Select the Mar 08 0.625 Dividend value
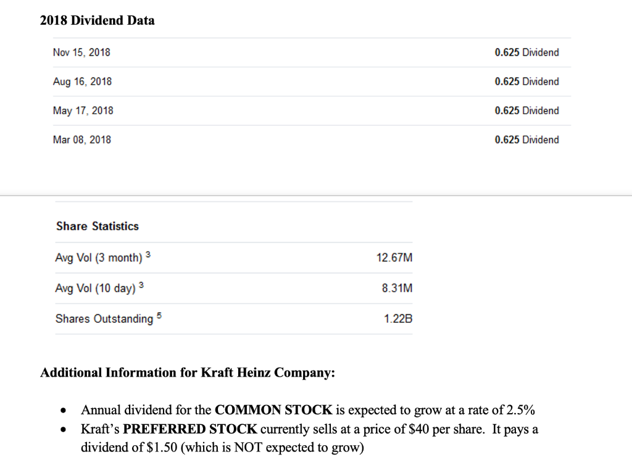The image size is (632, 473). click(x=526, y=140)
